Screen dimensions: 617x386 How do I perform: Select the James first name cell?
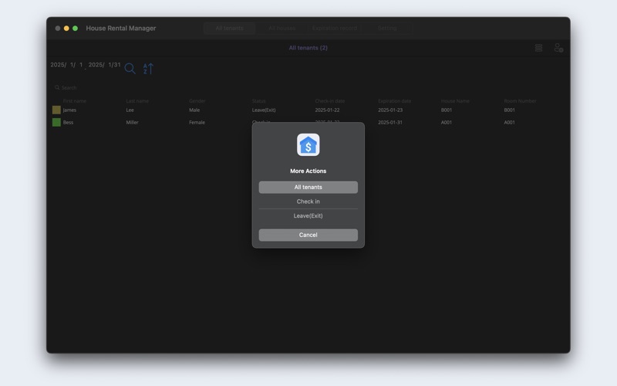69,110
